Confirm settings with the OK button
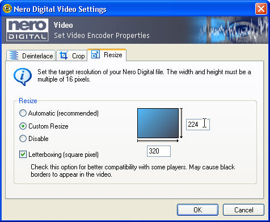 click(197, 210)
